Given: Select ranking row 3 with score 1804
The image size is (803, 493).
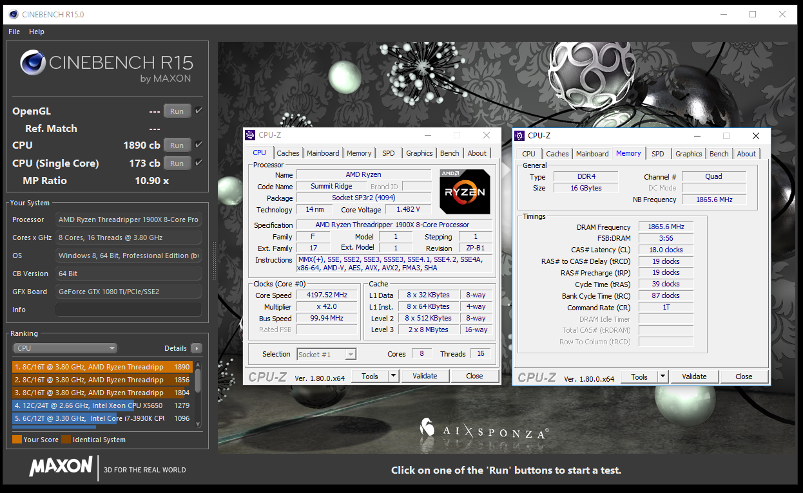Looking at the screenshot, I should (x=102, y=393).
